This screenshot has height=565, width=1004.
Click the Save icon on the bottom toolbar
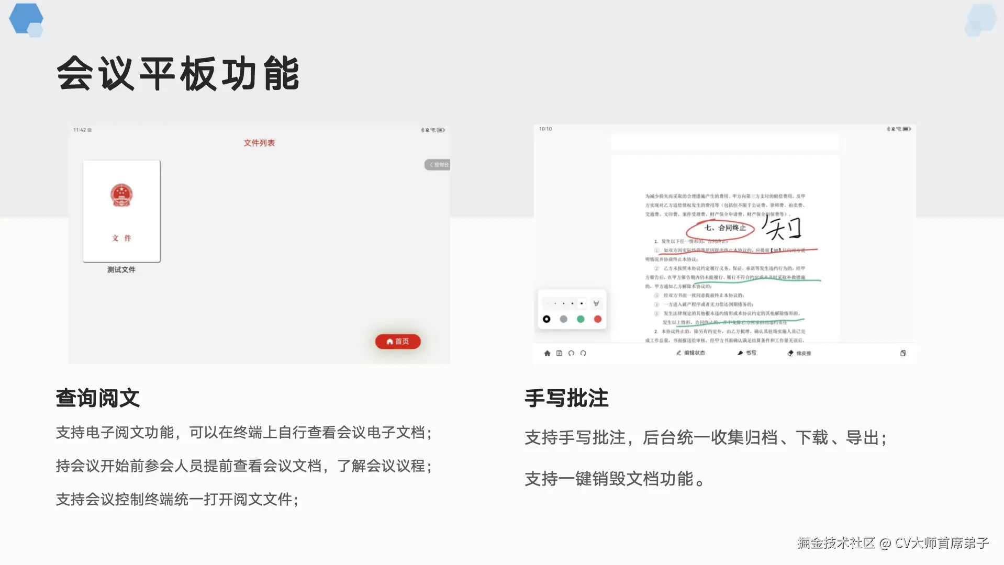pyautogui.click(x=560, y=353)
